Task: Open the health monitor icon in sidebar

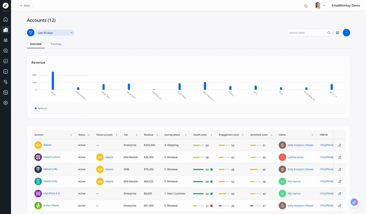Action: (x=5, y=92)
